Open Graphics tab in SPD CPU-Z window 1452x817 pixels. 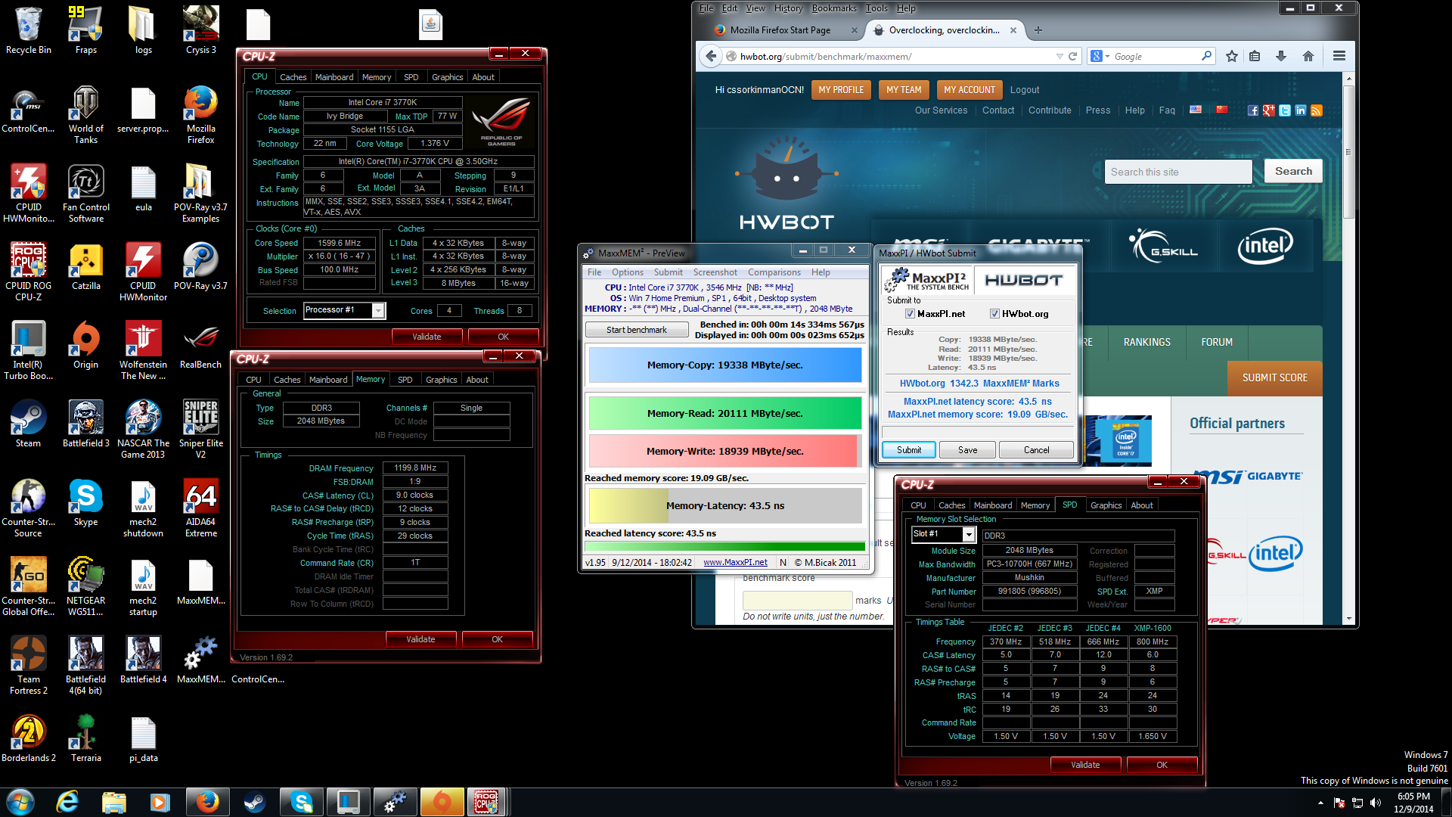(x=1106, y=505)
